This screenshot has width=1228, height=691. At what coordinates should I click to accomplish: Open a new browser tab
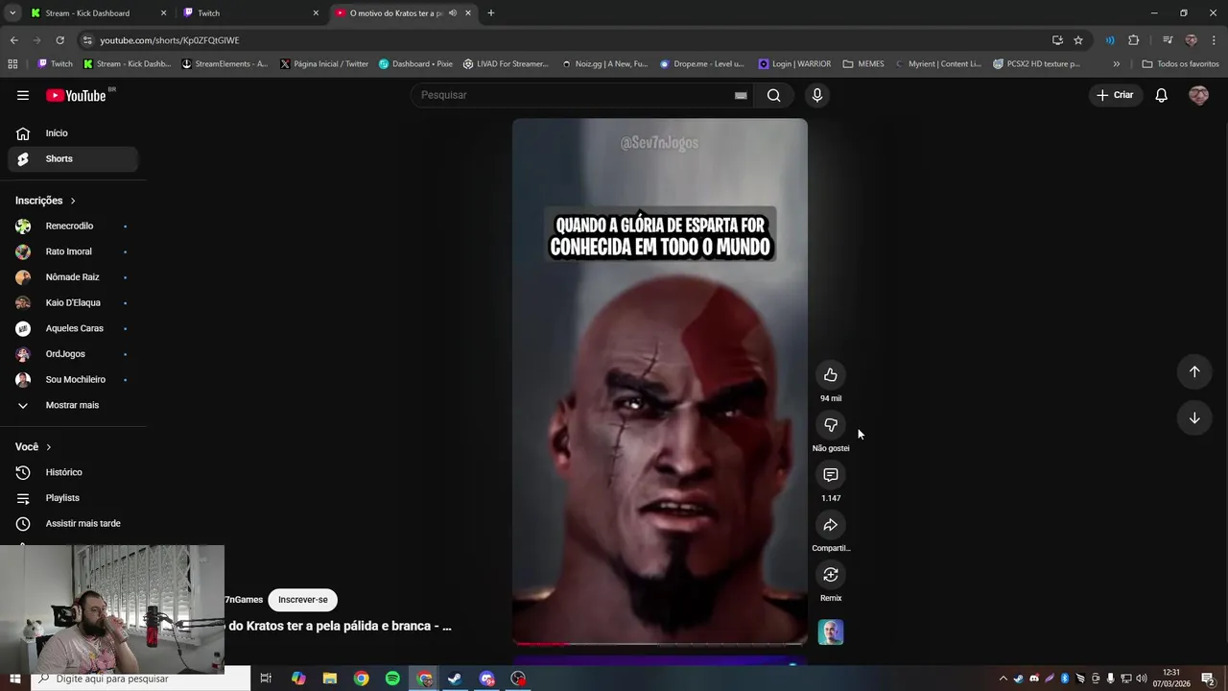[x=491, y=13]
